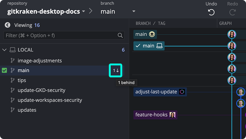Click the BRANCH / TAG column header

pos(150,24)
